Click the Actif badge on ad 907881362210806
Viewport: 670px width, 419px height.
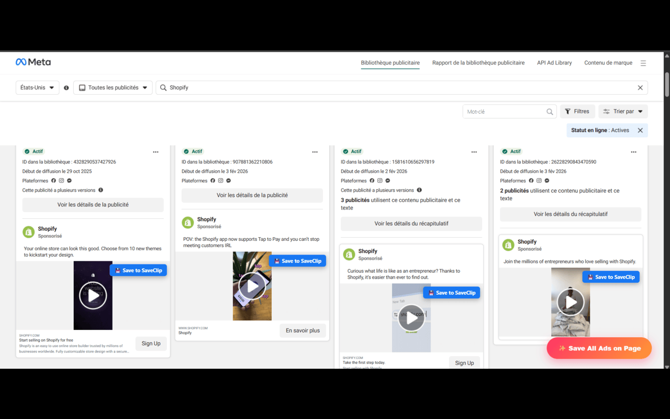point(193,152)
